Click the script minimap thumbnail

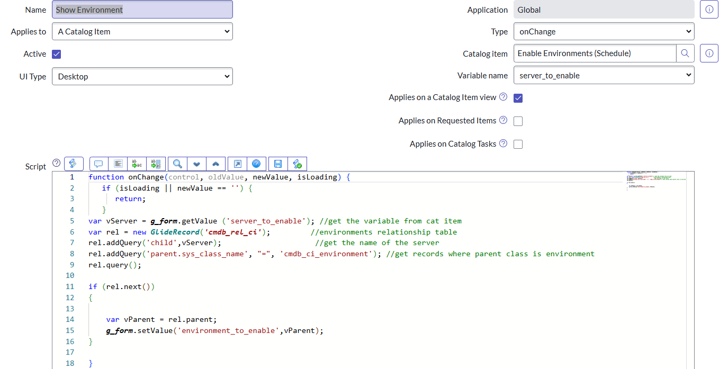point(656,181)
